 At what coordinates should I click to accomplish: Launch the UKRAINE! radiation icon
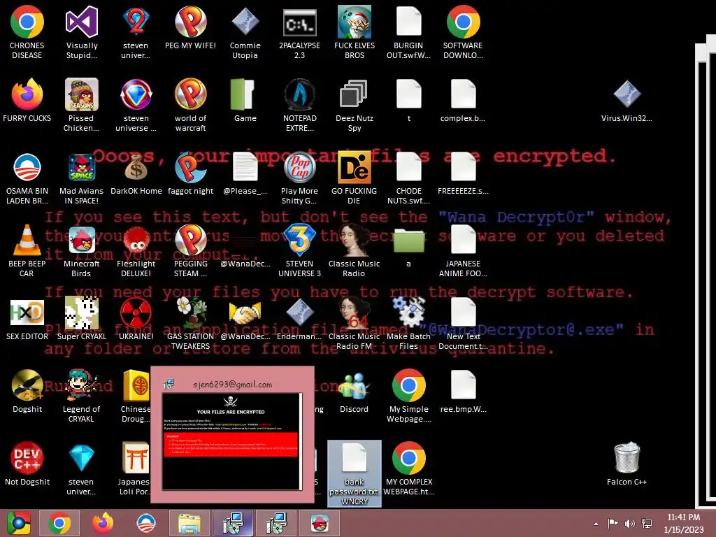click(136, 313)
